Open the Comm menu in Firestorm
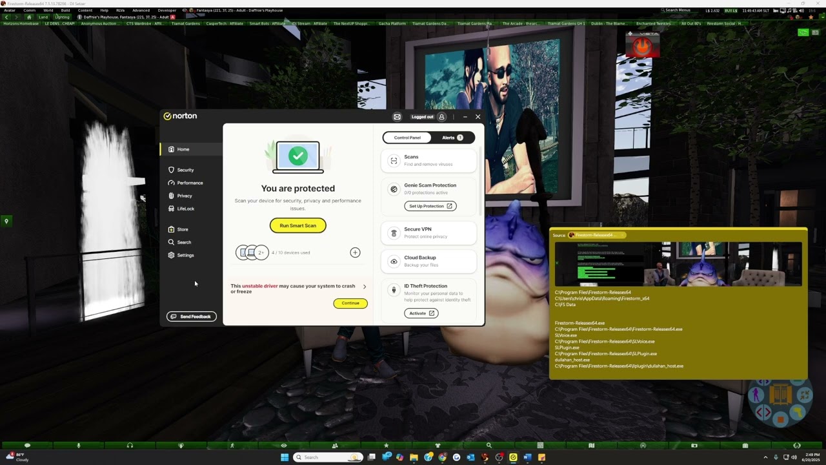 pos(29,10)
